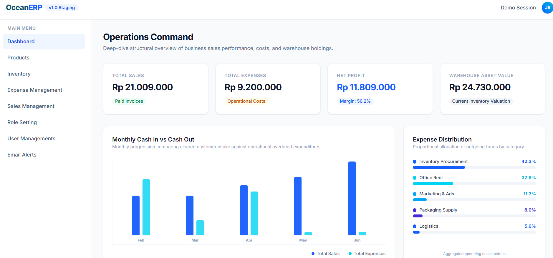This screenshot has height=258, width=553.
Task: Go to Email Alerts
Action: click(x=44, y=155)
